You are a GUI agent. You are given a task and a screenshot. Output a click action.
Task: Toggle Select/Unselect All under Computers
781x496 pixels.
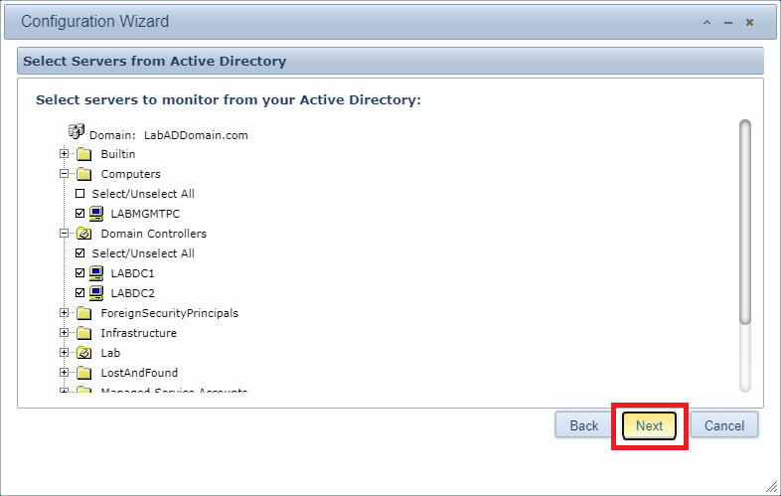(80, 194)
